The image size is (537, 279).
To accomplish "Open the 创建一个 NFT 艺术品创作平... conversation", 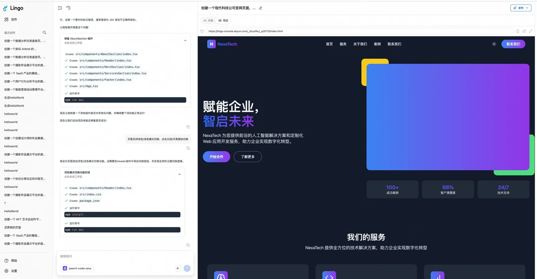I will [x=23, y=219].
